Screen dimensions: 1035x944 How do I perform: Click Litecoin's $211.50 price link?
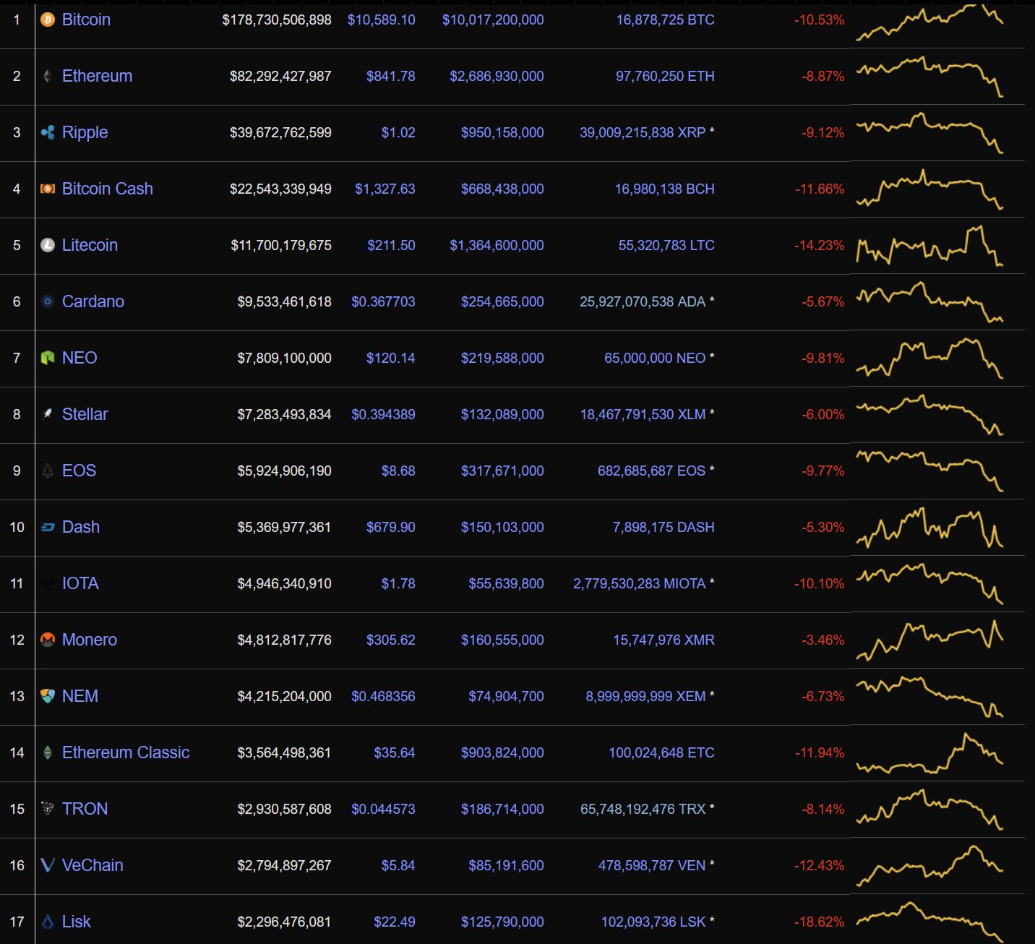click(391, 245)
